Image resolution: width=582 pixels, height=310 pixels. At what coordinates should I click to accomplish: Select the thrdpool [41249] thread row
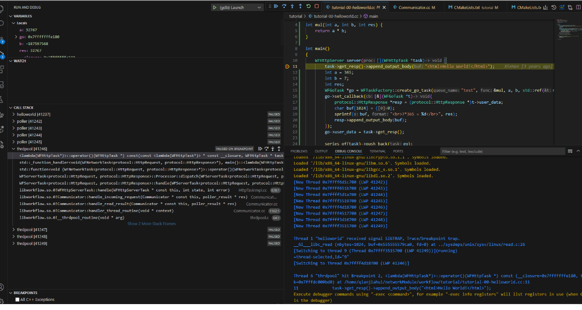tap(145, 244)
